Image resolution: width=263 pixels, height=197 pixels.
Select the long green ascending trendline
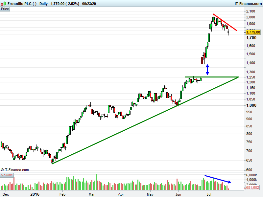(145, 120)
